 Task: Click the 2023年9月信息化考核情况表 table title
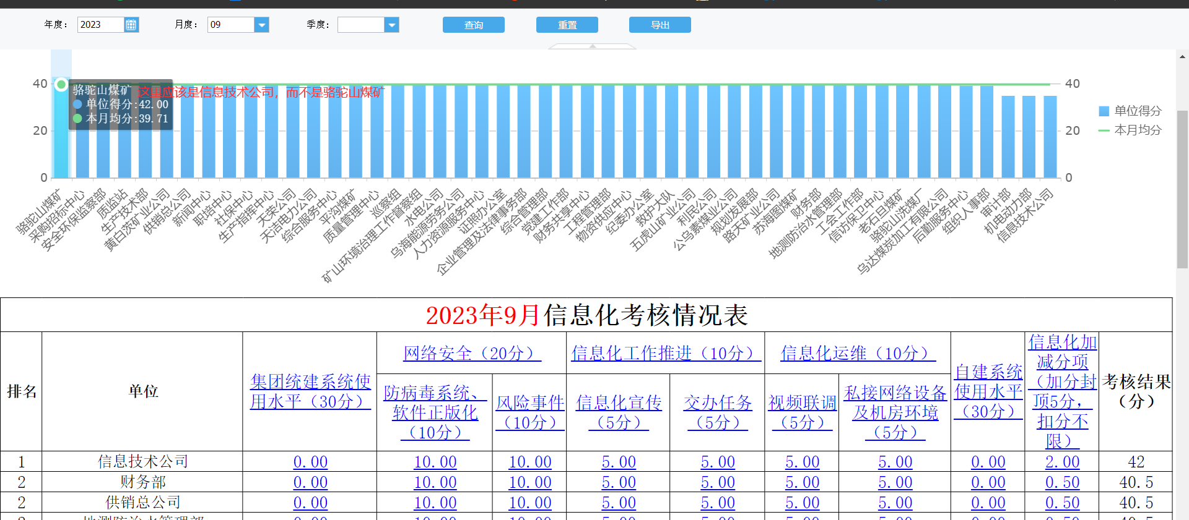[586, 315]
